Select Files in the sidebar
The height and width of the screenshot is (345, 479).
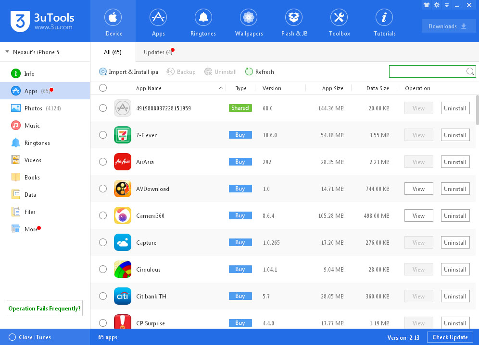[x=45, y=212]
